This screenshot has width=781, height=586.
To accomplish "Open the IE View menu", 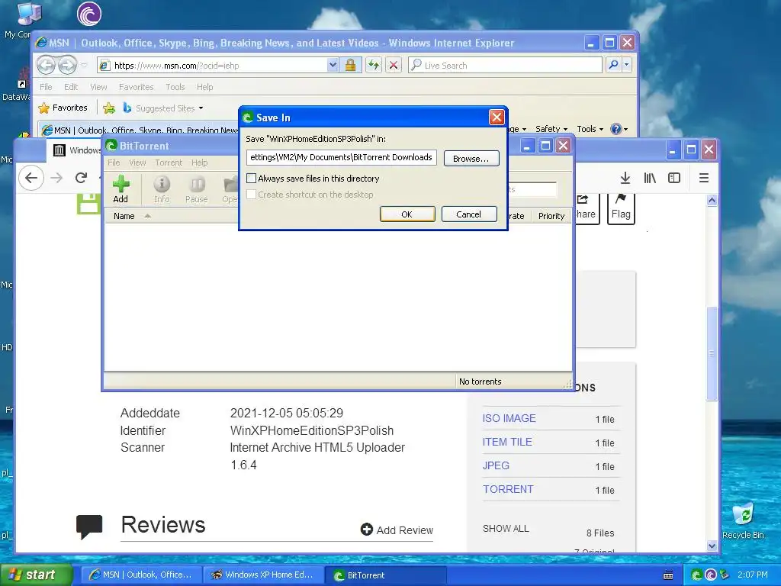I will (98, 87).
